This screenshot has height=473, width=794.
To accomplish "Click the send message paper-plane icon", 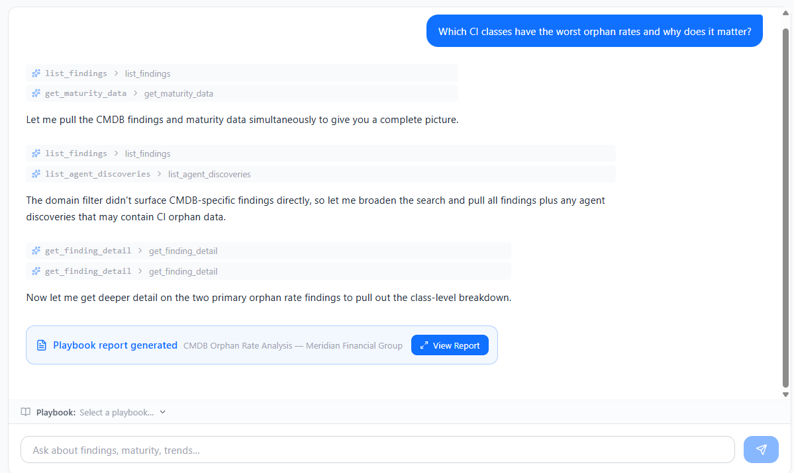I will coord(761,450).
